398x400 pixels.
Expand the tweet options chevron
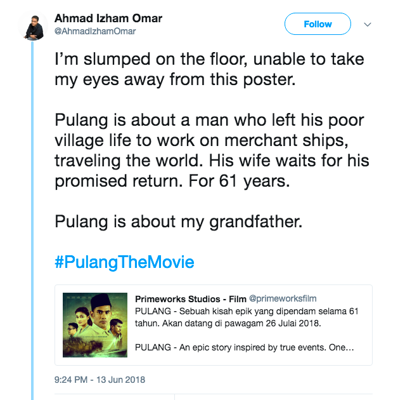368,25
